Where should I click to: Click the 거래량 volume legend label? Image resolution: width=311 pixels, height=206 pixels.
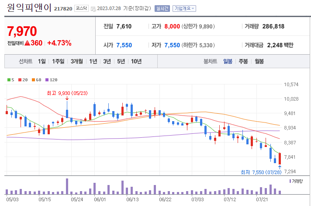tap(297, 181)
